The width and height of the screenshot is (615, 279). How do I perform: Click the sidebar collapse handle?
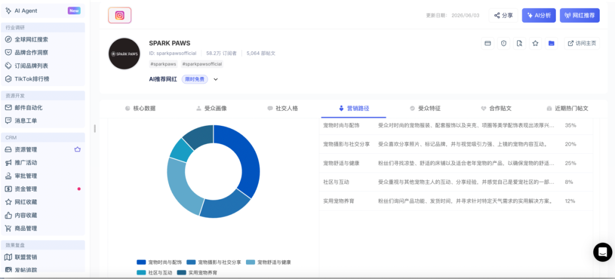(95, 128)
